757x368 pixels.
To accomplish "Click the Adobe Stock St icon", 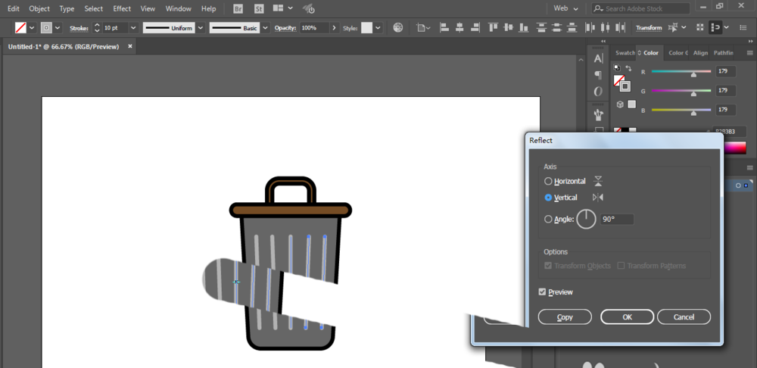I will (x=259, y=8).
